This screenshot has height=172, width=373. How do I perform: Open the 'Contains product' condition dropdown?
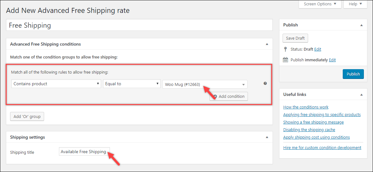tap(56, 84)
